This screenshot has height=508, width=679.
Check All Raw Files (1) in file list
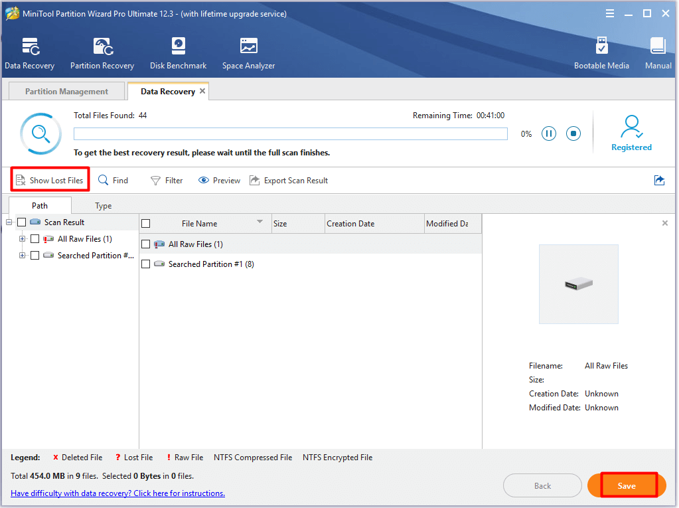[146, 244]
